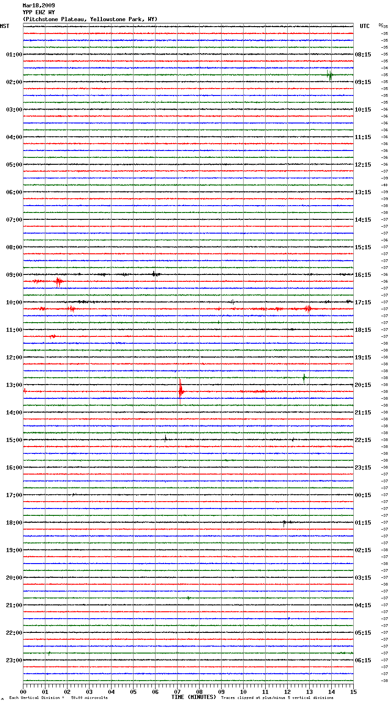Click the black spike near minute 12, 18:00 trace
This screenshot has height=704, width=390.
tap(284, 523)
